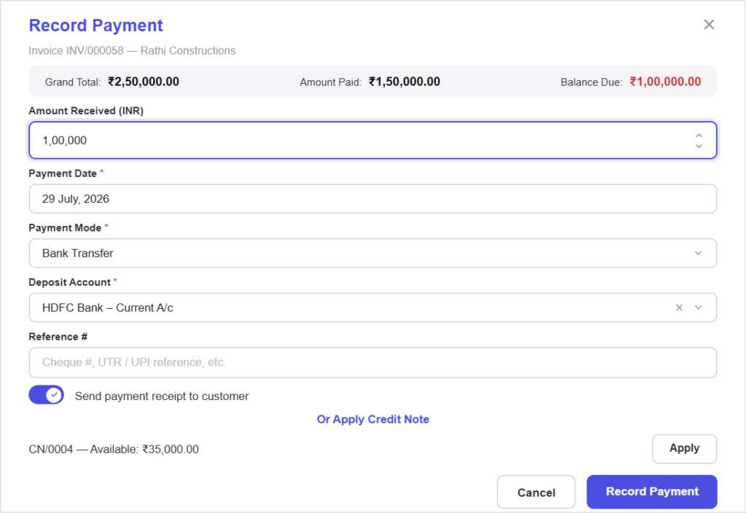
Task: Cancel the payment dialog
Action: (x=536, y=492)
